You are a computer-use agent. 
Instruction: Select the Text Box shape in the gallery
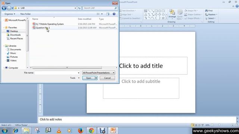(146, 11)
